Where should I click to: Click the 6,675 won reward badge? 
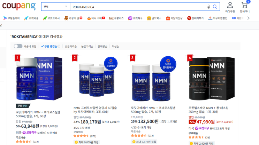[x=144, y=142]
